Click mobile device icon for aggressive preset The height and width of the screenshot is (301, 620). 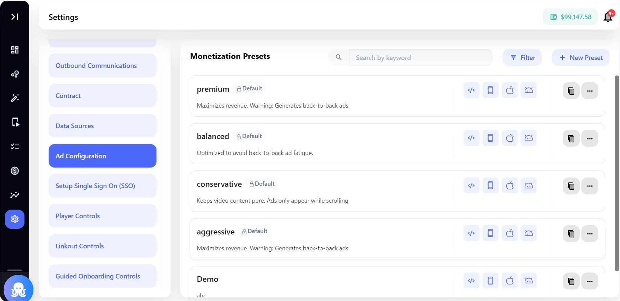[x=491, y=233]
